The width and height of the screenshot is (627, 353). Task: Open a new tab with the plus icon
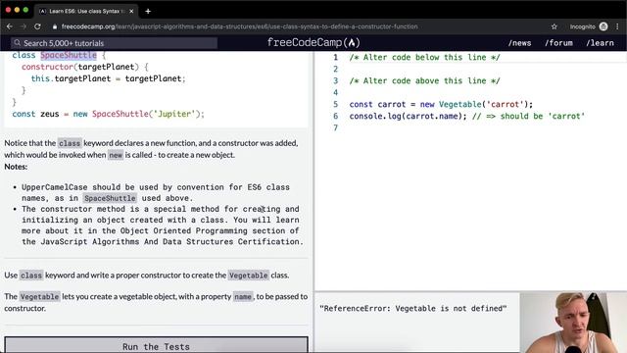click(x=148, y=11)
